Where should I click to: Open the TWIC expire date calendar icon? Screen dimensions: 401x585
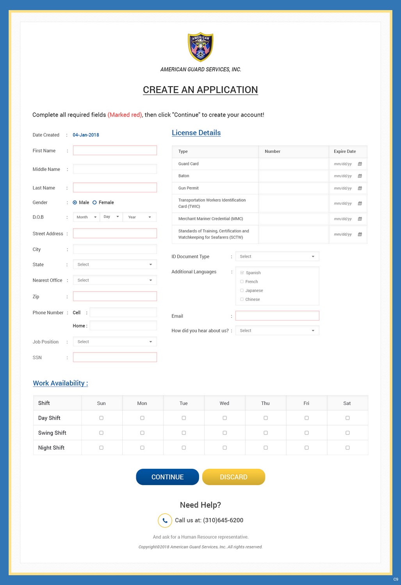coord(360,203)
